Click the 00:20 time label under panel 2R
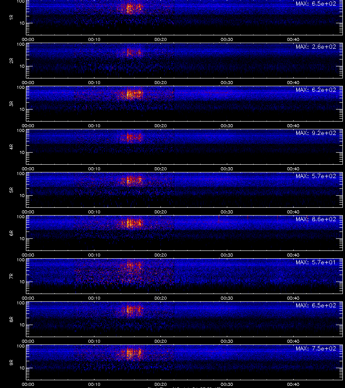345x388 pixels. [x=160, y=83]
